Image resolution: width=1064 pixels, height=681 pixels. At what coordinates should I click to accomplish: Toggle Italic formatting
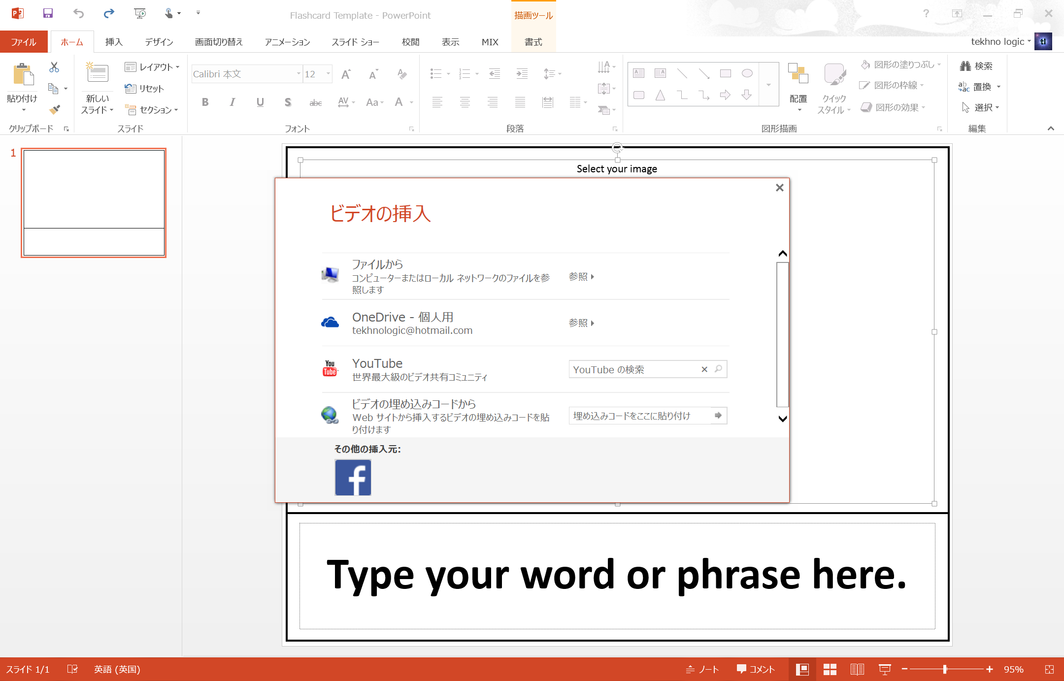[233, 102]
